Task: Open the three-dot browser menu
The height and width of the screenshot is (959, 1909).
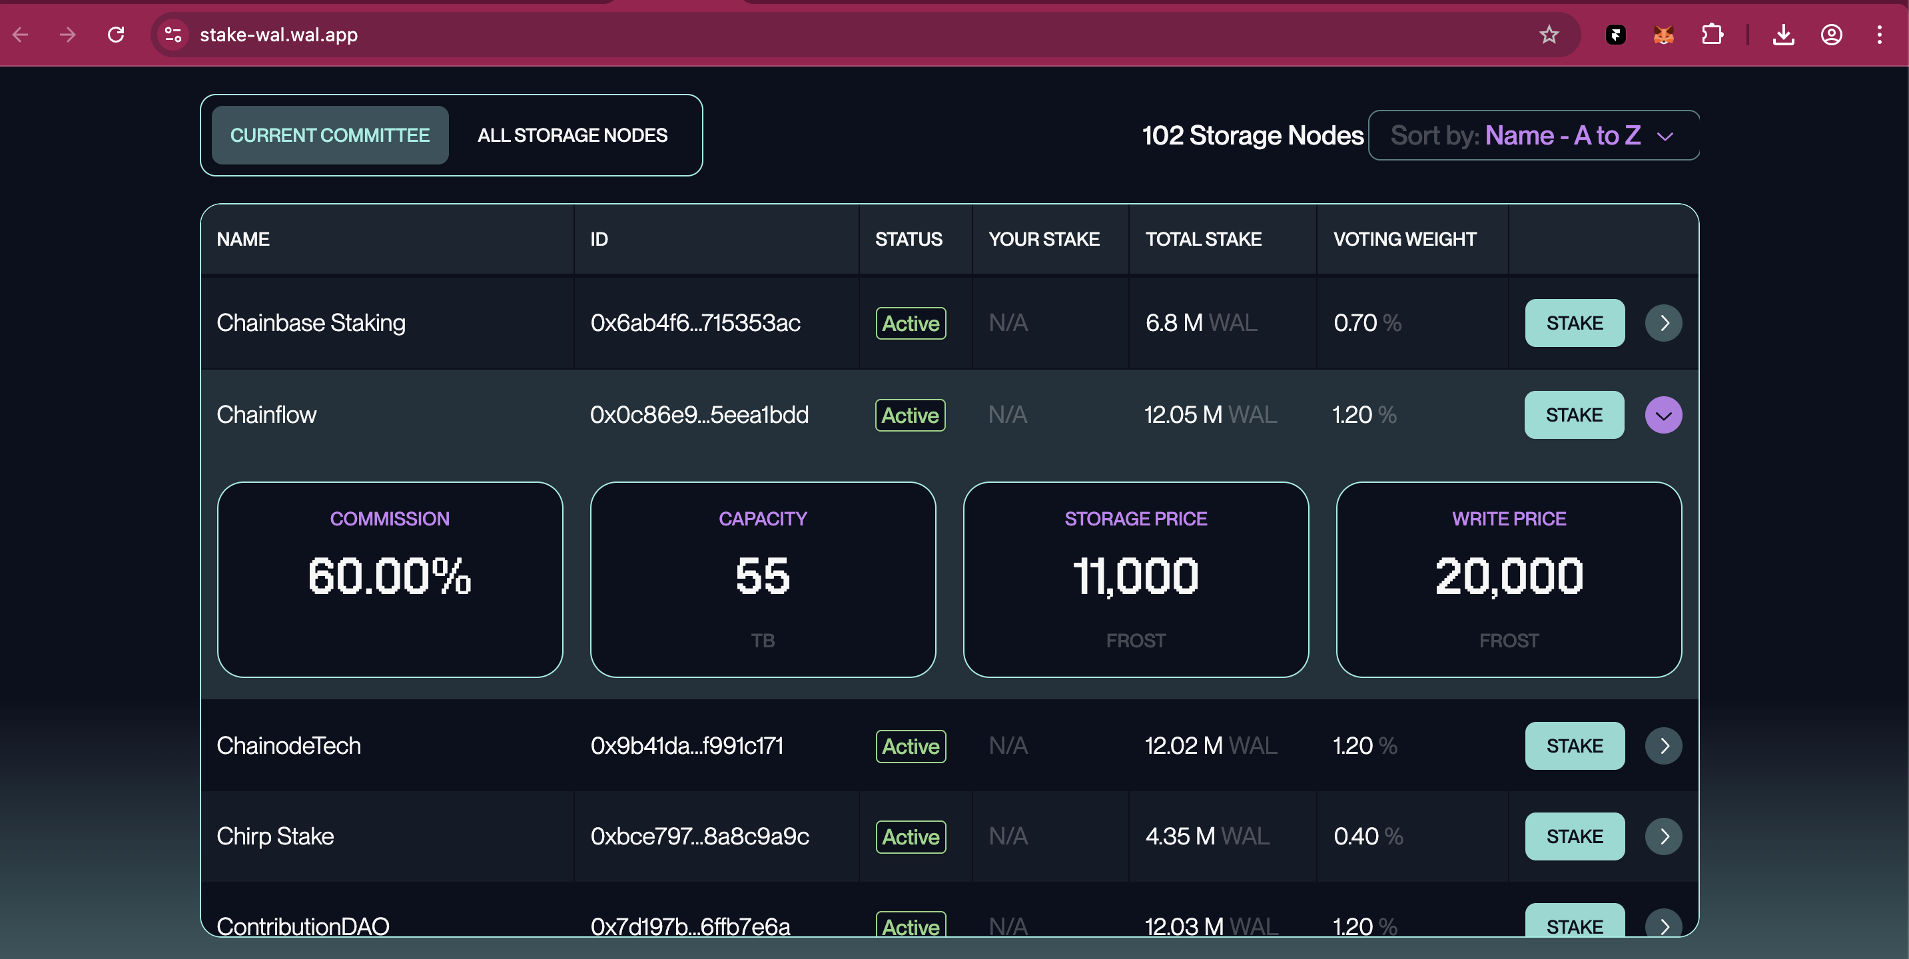Action: pyautogui.click(x=1879, y=35)
